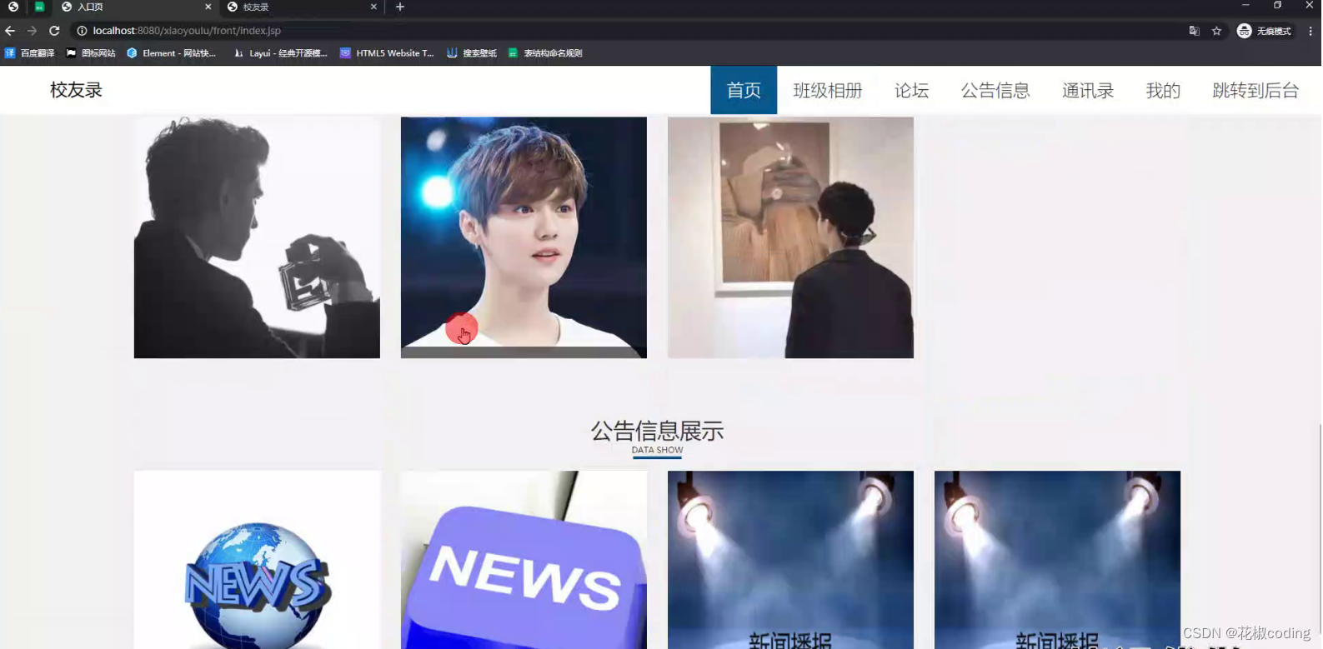Open the photo of person viewing a painting
Viewport: 1323px width, 649px height.
coord(790,237)
